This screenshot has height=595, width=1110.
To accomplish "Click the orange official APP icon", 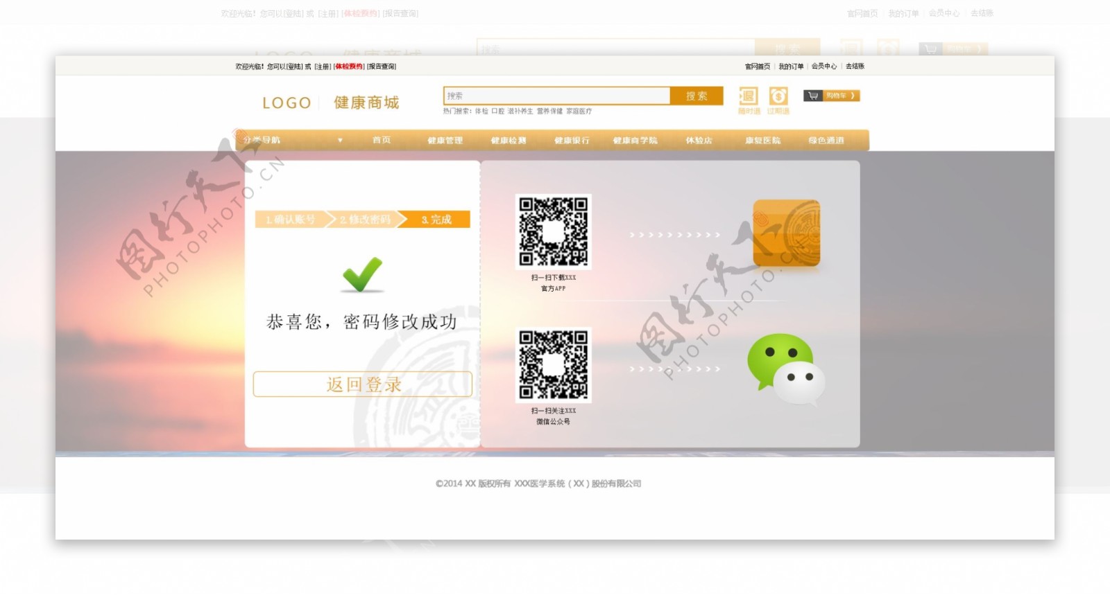I will (787, 233).
